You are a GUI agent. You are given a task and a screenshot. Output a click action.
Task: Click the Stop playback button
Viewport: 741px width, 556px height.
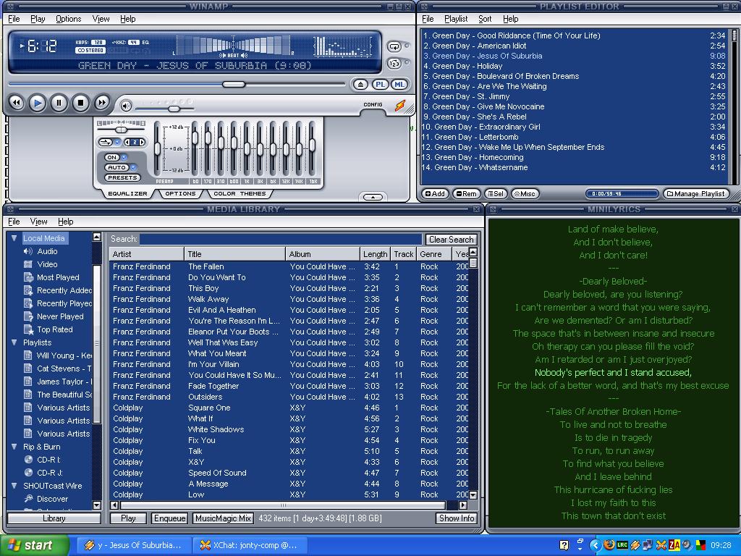[x=80, y=104]
